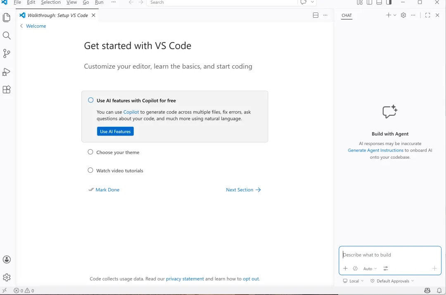
Task: Start a new chat with plus icon
Action: [x=389, y=15]
